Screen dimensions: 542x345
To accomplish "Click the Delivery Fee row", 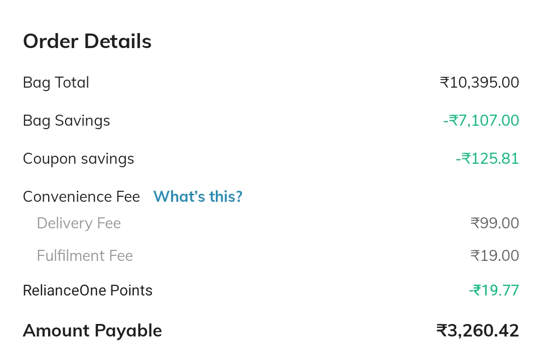I will point(79,223).
